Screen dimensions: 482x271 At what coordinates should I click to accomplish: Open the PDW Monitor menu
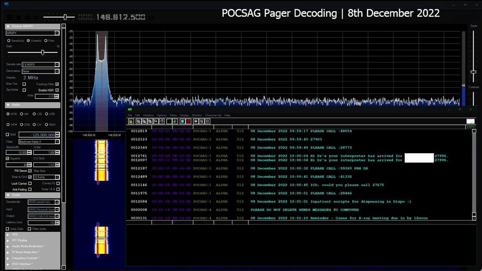click(x=197, y=115)
